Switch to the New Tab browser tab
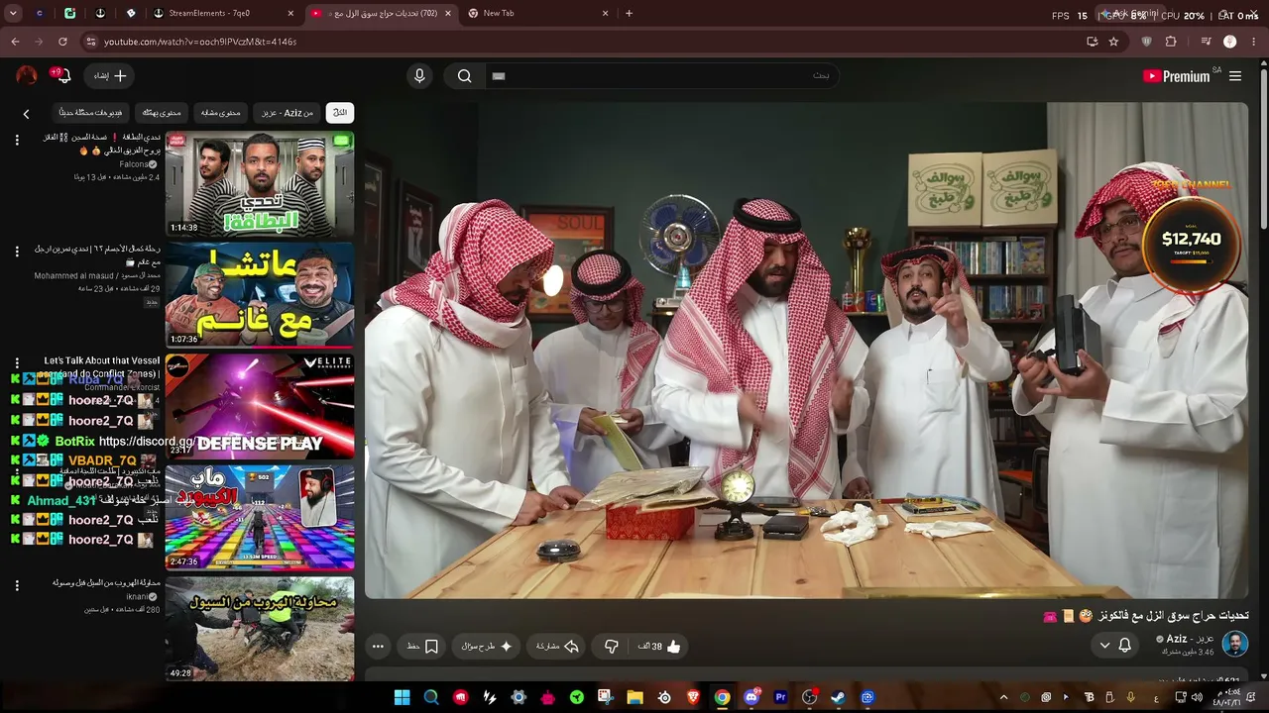 [x=537, y=14]
